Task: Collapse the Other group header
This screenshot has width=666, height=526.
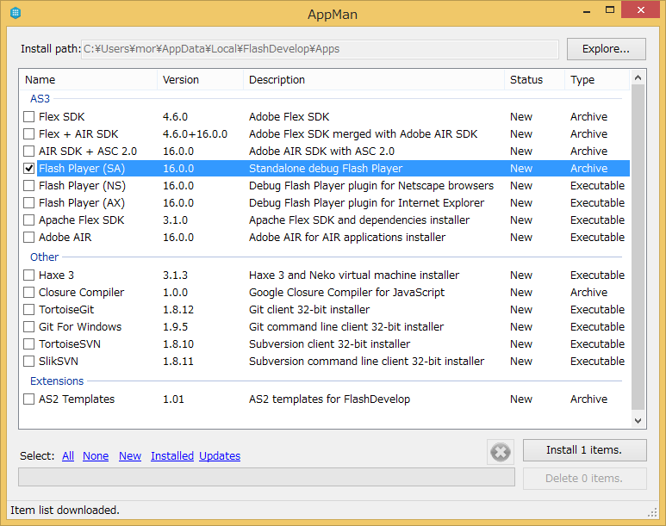Action: click(44, 257)
